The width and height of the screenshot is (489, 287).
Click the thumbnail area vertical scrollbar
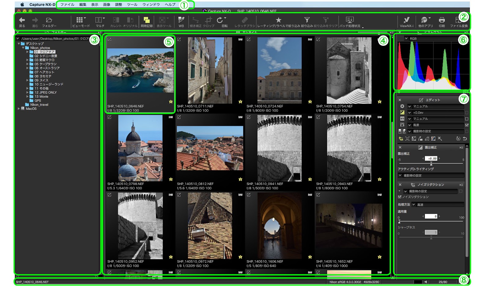click(x=392, y=140)
